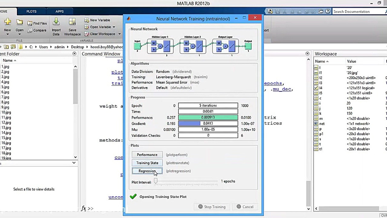The image size is (387, 218).
Task: Open the Regression plot
Action: point(147,171)
